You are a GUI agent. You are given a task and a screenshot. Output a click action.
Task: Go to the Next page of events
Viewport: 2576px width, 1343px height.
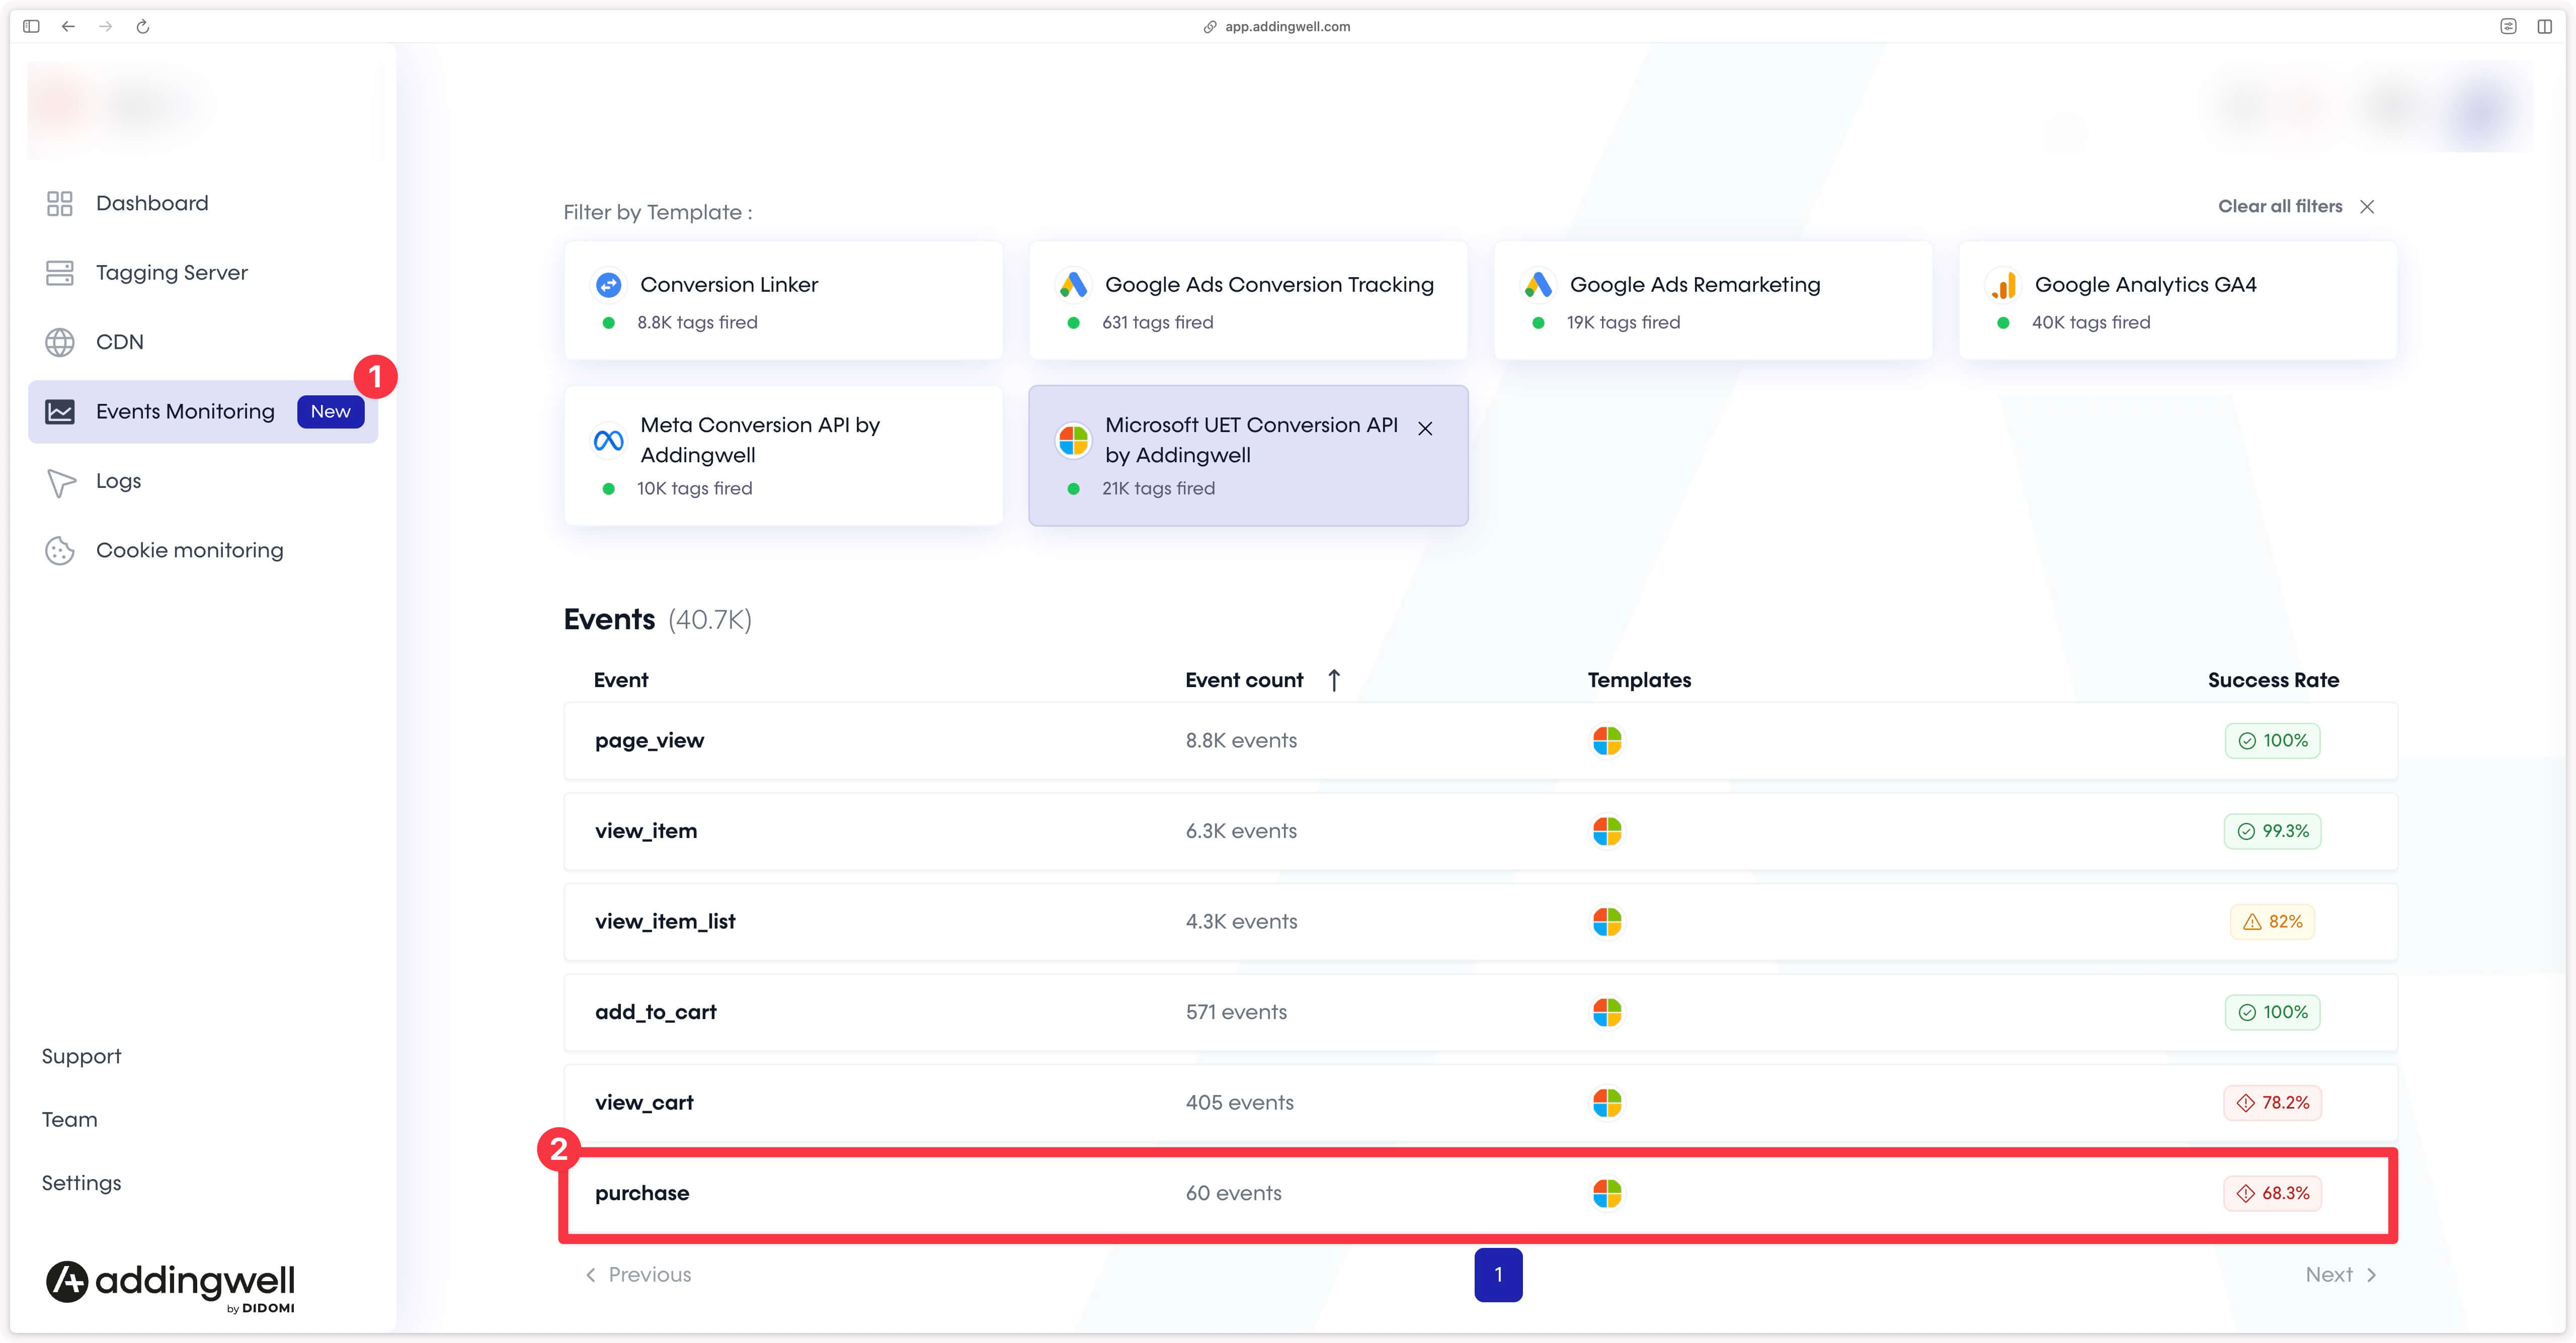(2339, 1274)
